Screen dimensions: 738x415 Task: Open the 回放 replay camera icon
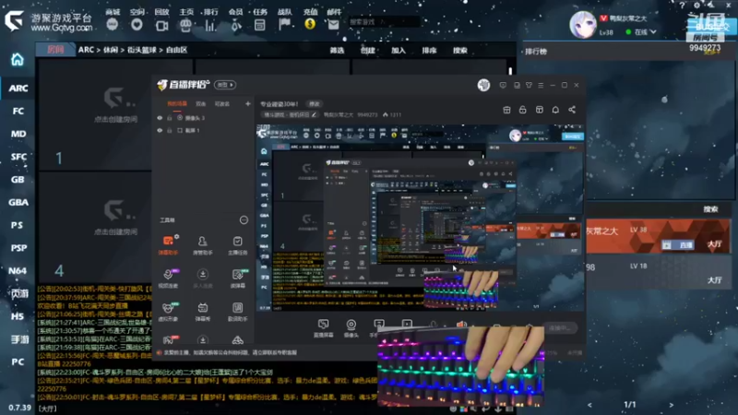tap(161, 25)
